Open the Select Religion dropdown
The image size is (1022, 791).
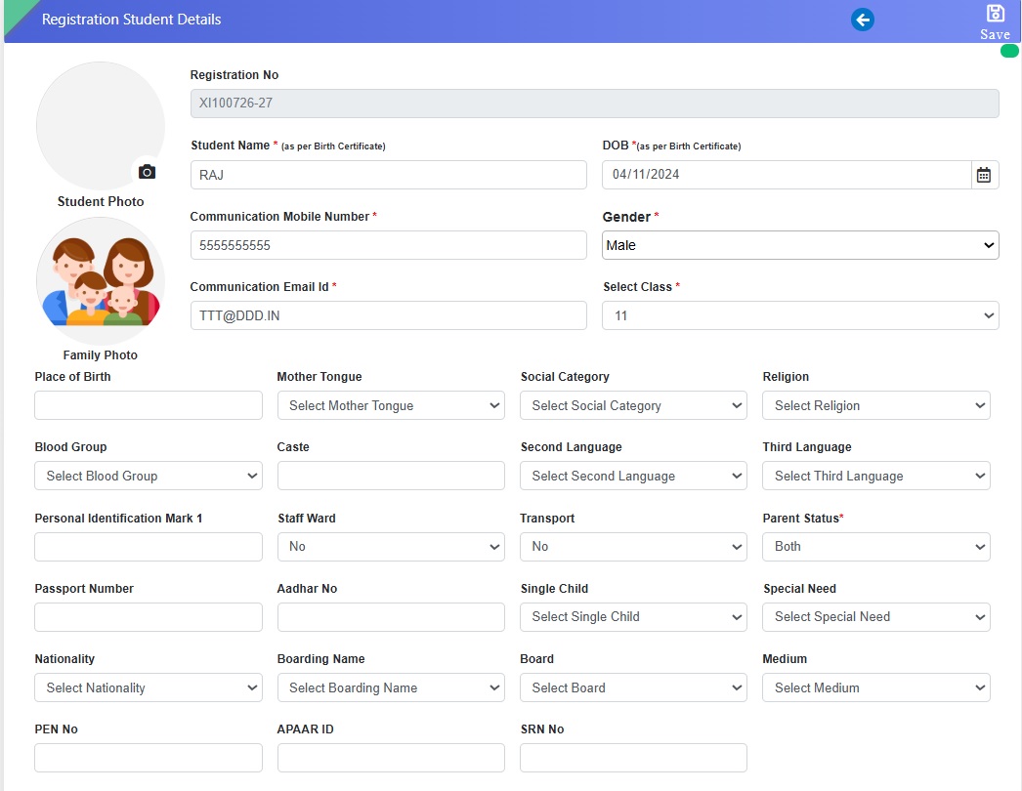pyautogui.click(x=875, y=405)
